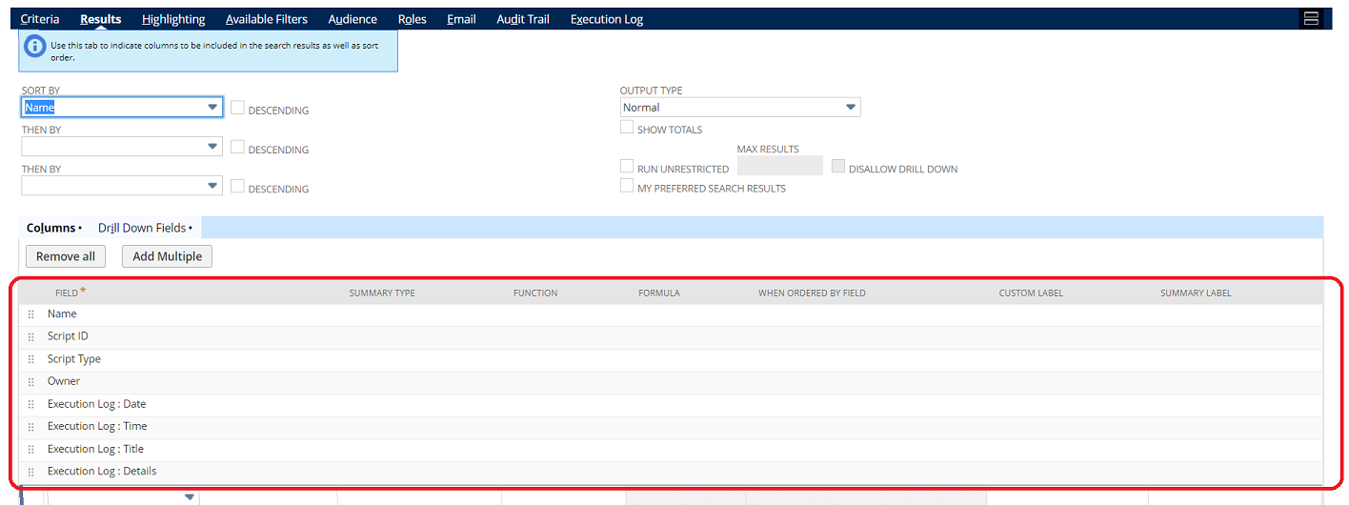Enable Descending for the first Then By
The image size is (1349, 505).
tap(237, 147)
